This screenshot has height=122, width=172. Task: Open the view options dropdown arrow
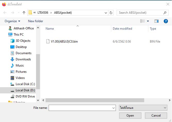pyautogui.click(x=148, y=21)
